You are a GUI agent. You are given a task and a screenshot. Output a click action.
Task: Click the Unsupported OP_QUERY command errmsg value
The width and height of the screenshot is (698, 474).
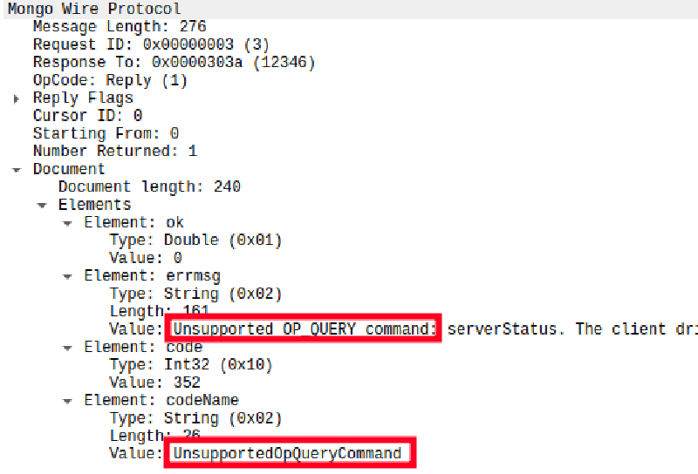pos(304,329)
